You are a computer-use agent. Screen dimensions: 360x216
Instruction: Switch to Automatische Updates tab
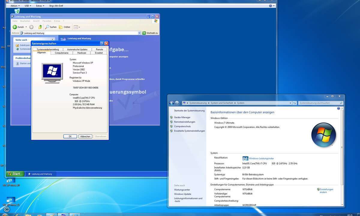coord(77,49)
